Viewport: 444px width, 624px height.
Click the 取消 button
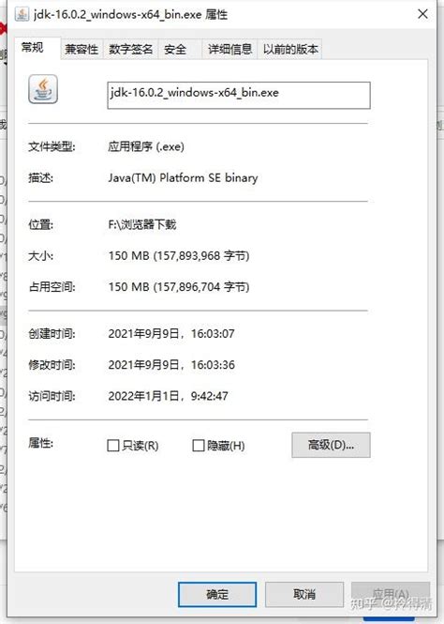(304, 595)
